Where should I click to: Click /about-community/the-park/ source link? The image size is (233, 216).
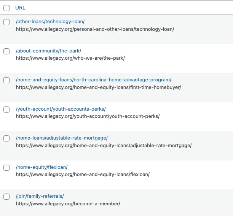pos(48,51)
